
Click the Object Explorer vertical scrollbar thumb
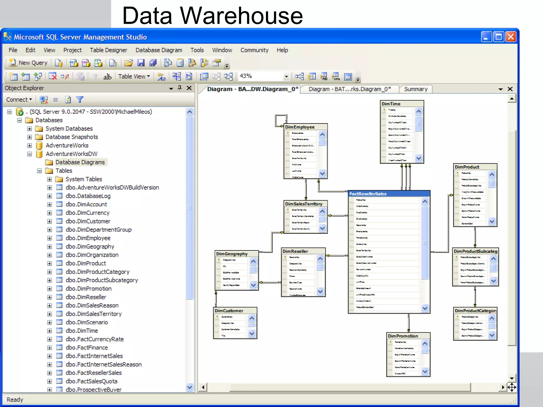click(190, 208)
